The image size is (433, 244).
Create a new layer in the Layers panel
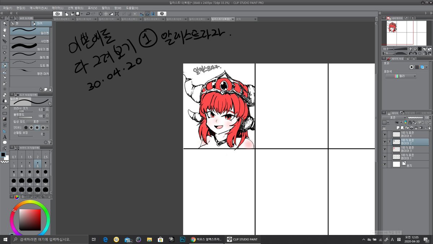point(398,128)
